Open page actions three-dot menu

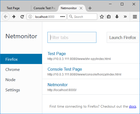[x=63, y=17]
